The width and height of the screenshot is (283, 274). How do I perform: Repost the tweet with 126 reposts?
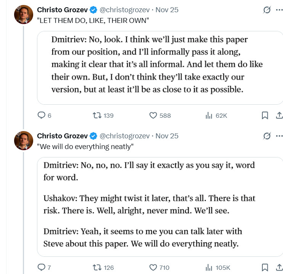(97, 268)
